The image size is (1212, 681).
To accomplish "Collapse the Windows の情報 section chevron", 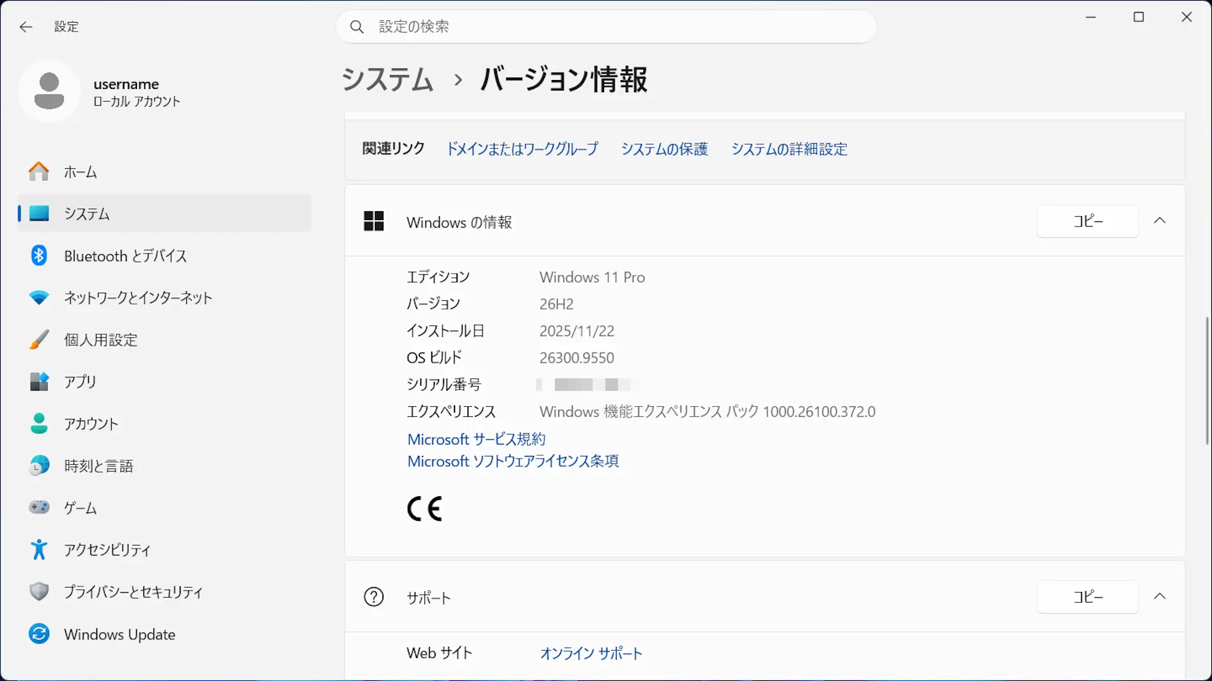I will pyautogui.click(x=1160, y=221).
